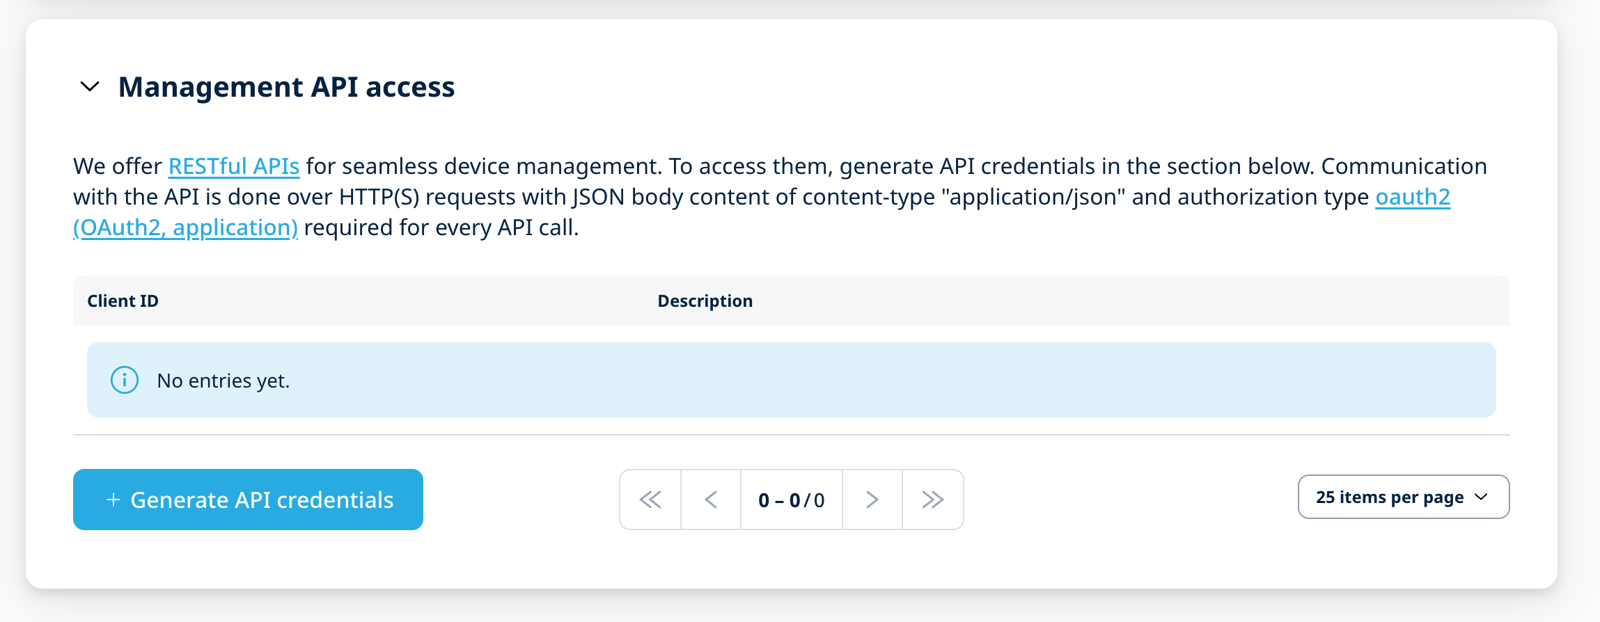This screenshot has width=1600, height=622.
Task: Click the "0 – 0 / 0" page range indicator
Action: [x=792, y=500]
